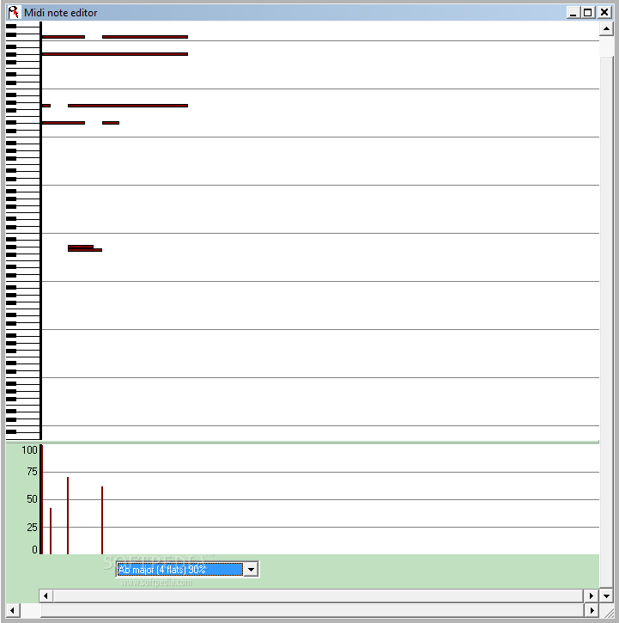The width and height of the screenshot is (619, 623).
Task: Select the upper note of the stacked low pair
Action: pyautogui.click(x=81, y=247)
